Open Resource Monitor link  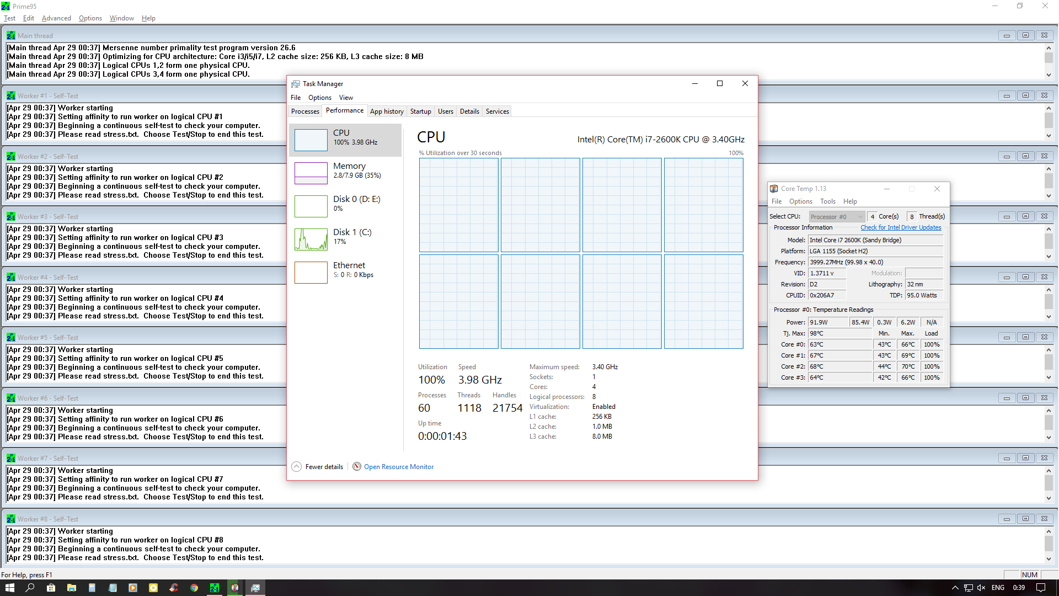398,467
